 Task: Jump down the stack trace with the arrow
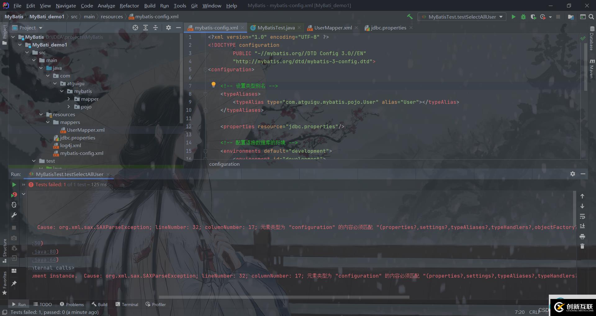click(582, 206)
